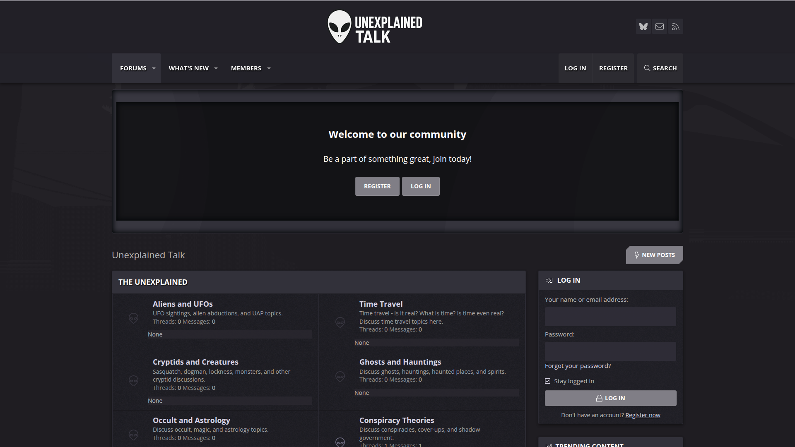Click alien icon beside Ghosts and Hauntings
795x447 pixels.
pos(340,376)
